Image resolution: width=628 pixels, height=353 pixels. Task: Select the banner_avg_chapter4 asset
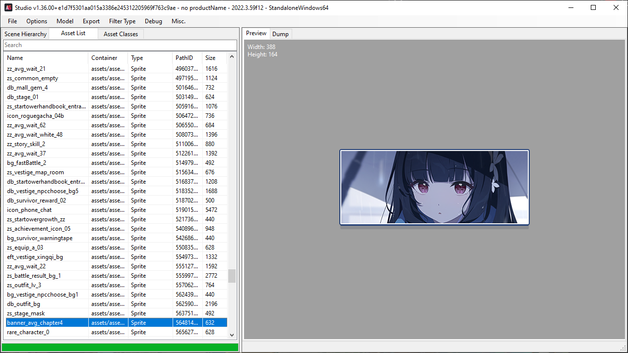tap(116, 323)
